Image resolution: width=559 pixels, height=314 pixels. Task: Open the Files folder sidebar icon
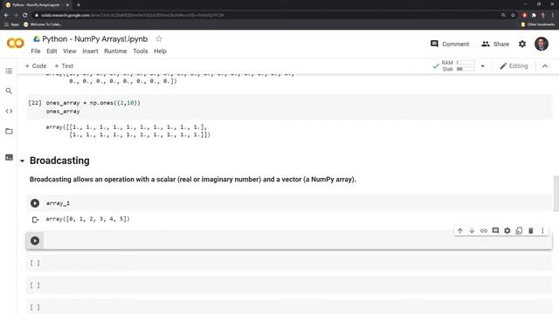(x=9, y=132)
